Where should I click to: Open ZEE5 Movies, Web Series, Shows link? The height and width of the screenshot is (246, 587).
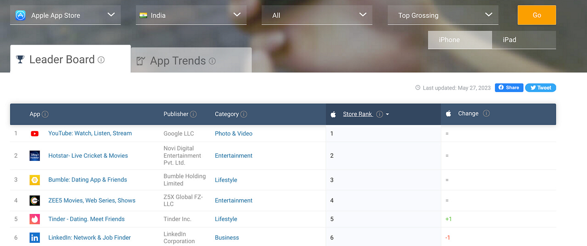coord(92,200)
